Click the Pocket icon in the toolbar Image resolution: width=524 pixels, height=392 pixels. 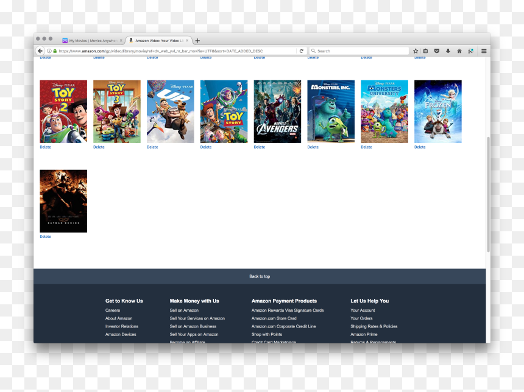pos(436,51)
